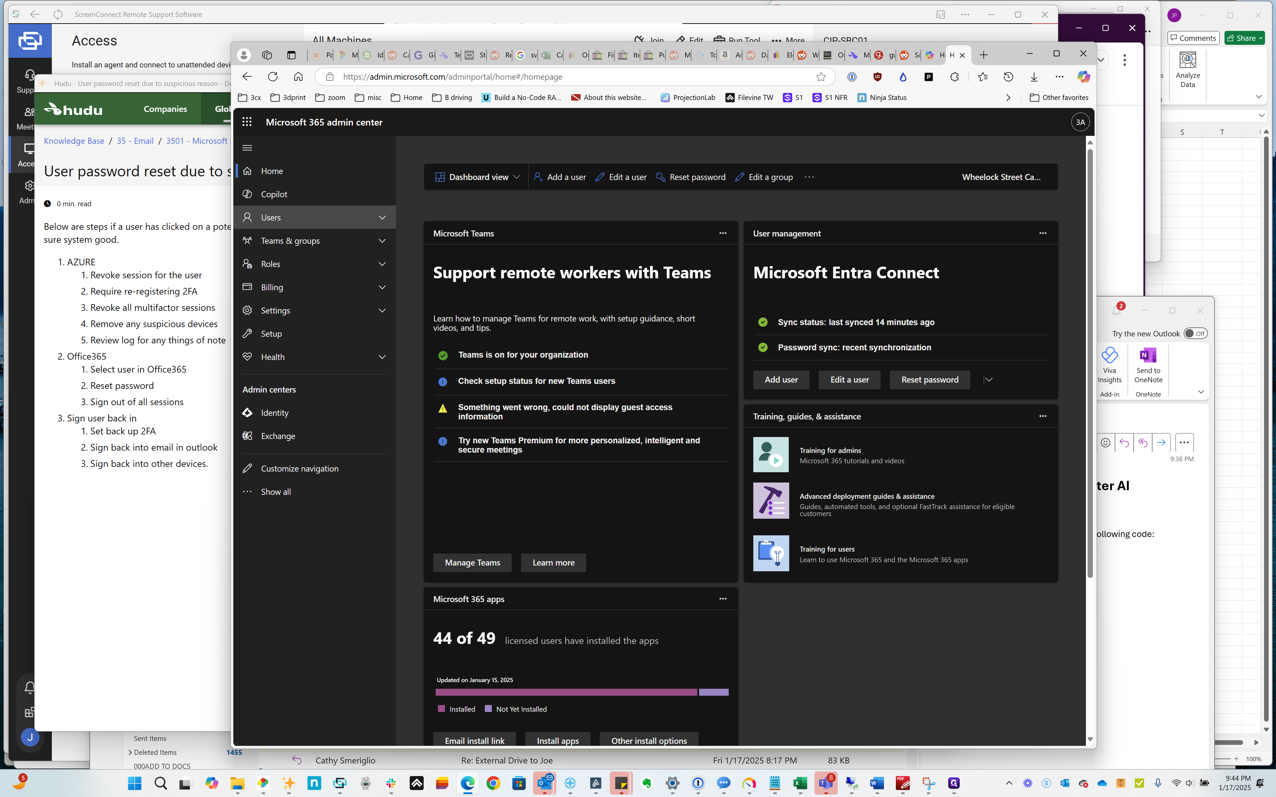Open the Ninja Status bookmark
1276x797 pixels.
click(882, 98)
